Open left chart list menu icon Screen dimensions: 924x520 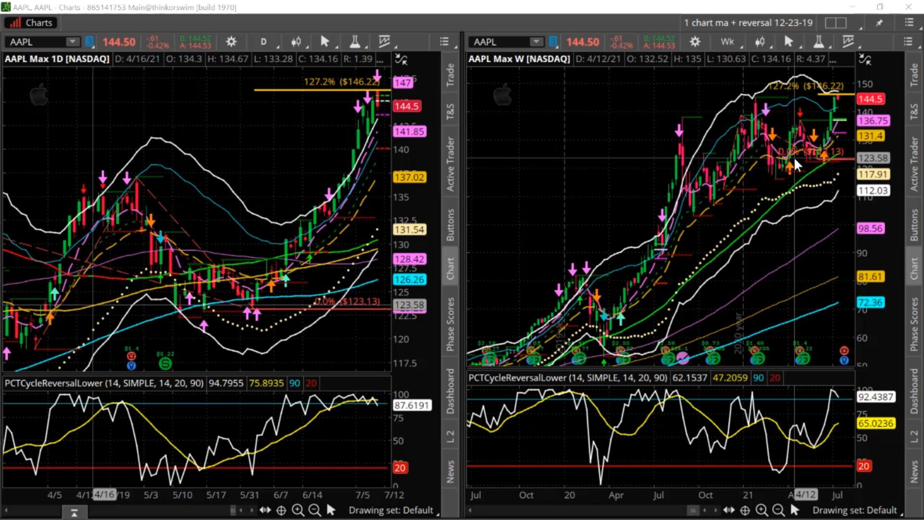pyautogui.click(x=444, y=42)
